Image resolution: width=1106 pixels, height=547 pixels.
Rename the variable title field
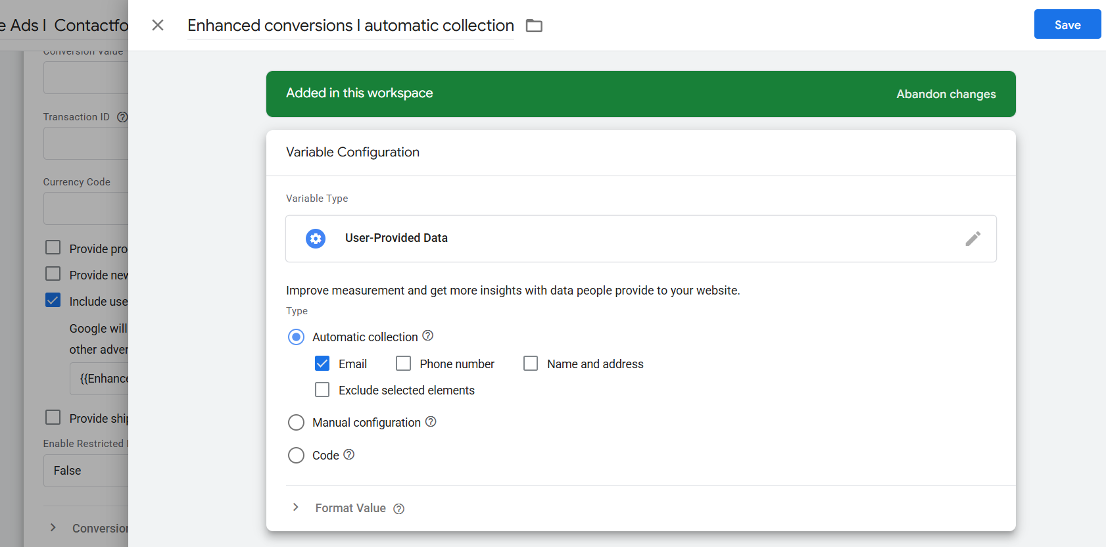(350, 26)
